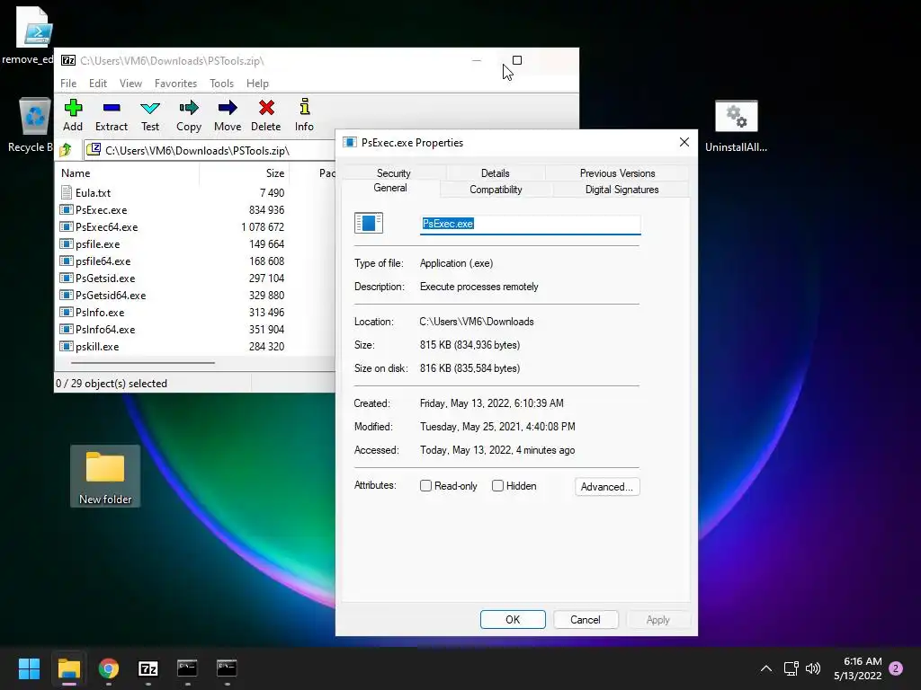Click the Extract toolbar icon
921x690 pixels.
pyautogui.click(x=111, y=108)
